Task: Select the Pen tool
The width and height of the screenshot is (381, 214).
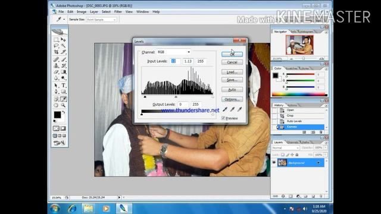Action: (56, 92)
